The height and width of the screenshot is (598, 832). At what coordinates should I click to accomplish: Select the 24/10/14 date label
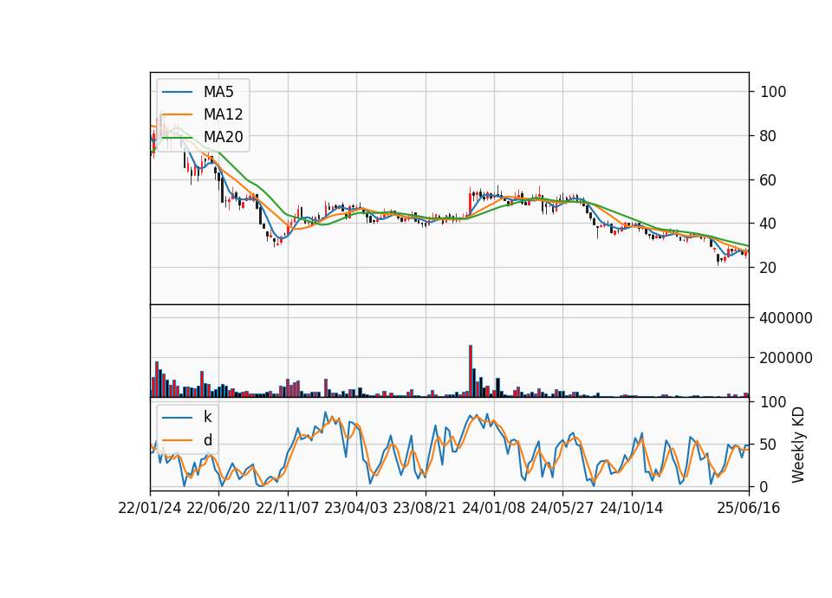[632, 508]
